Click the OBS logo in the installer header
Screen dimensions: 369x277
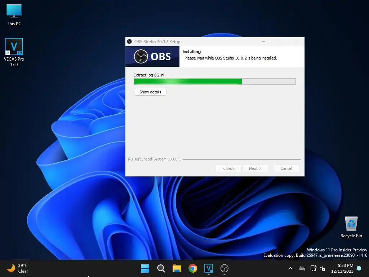click(152, 57)
